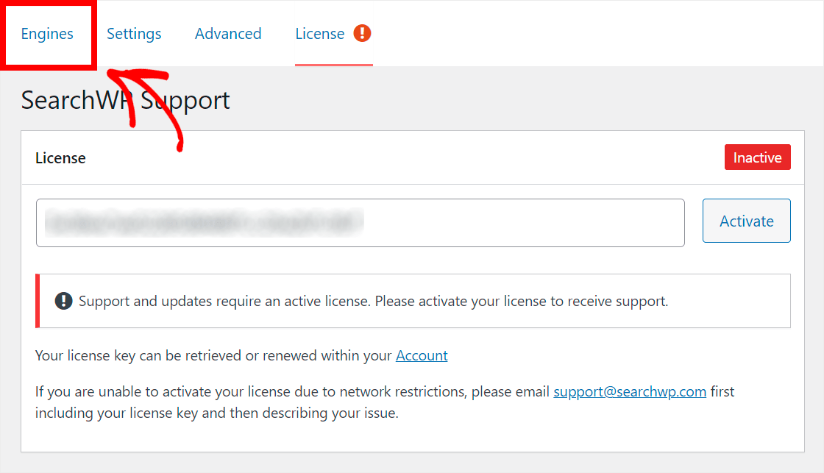This screenshot has width=824, height=473.
Task: Click the SearchWP Support heading
Action: click(x=125, y=100)
